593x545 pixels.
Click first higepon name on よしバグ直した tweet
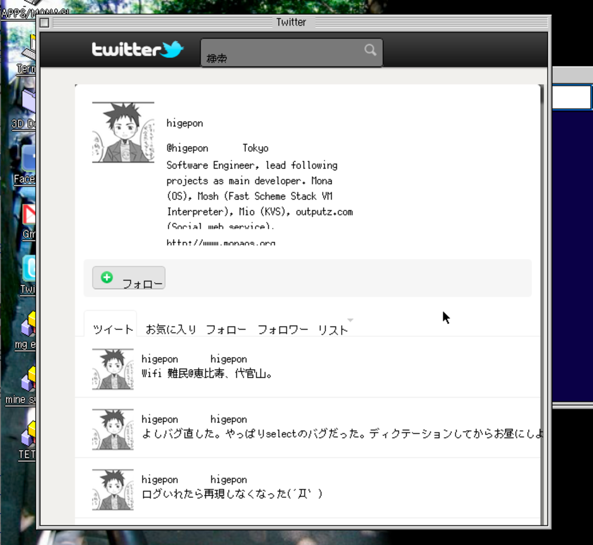pos(160,419)
